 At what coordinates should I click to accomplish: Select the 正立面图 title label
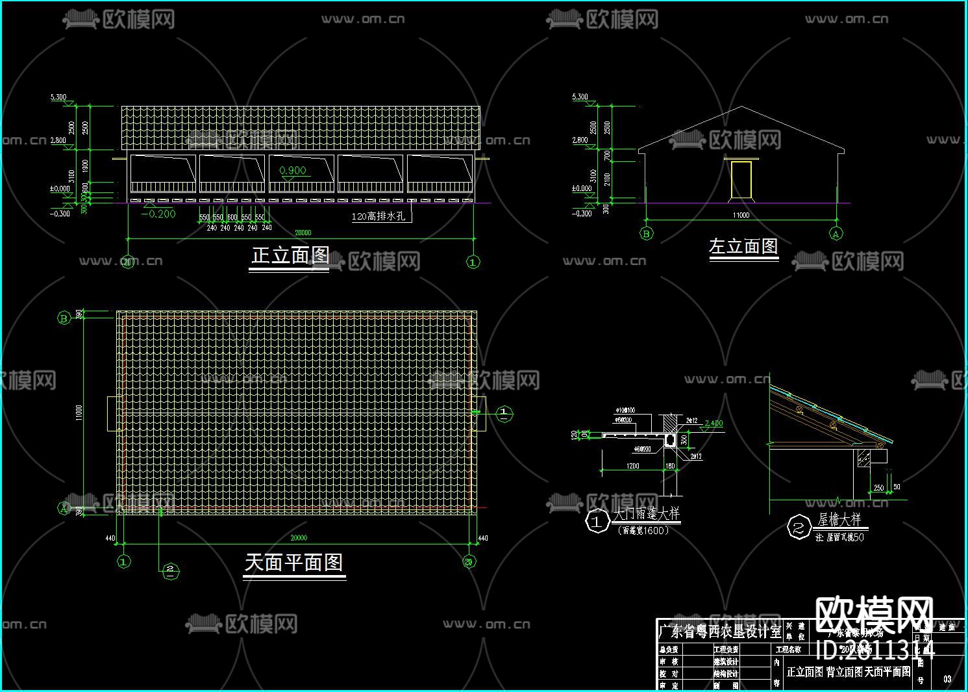pyautogui.click(x=290, y=255)
